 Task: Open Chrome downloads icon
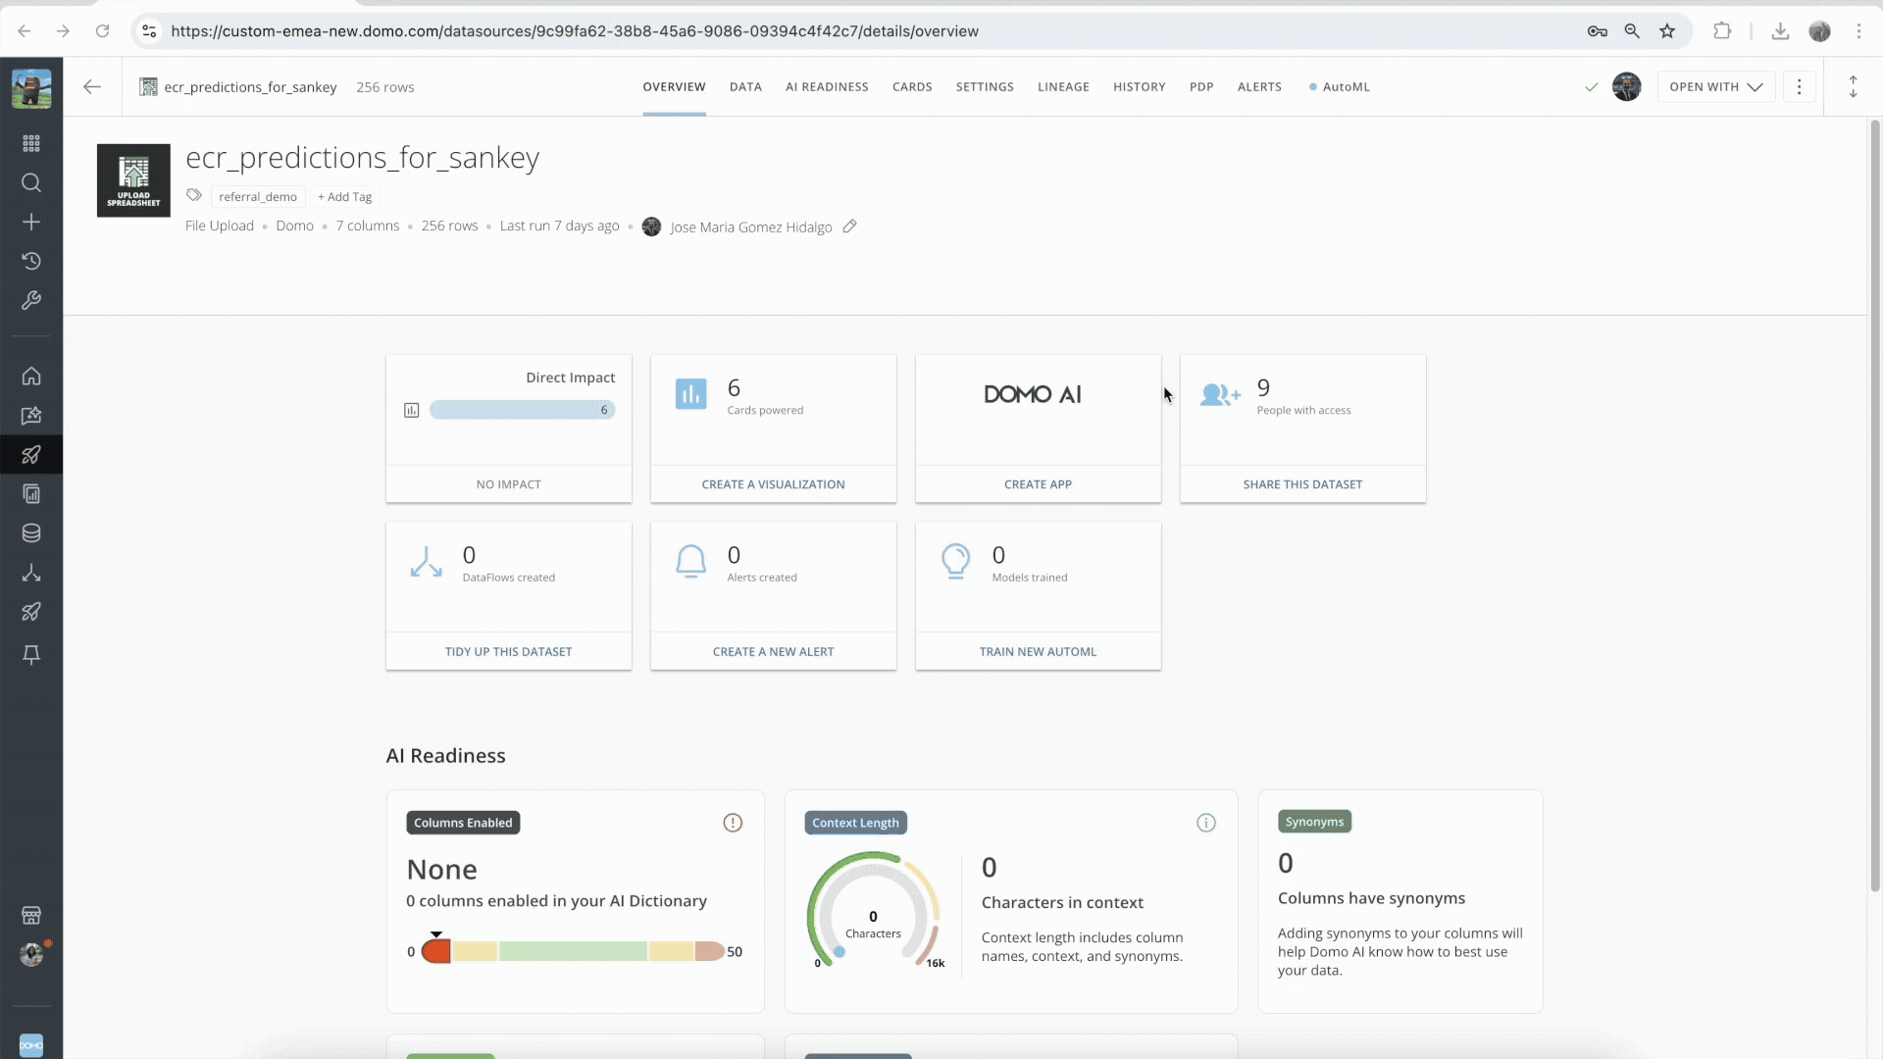click(x=1780, y=31)
